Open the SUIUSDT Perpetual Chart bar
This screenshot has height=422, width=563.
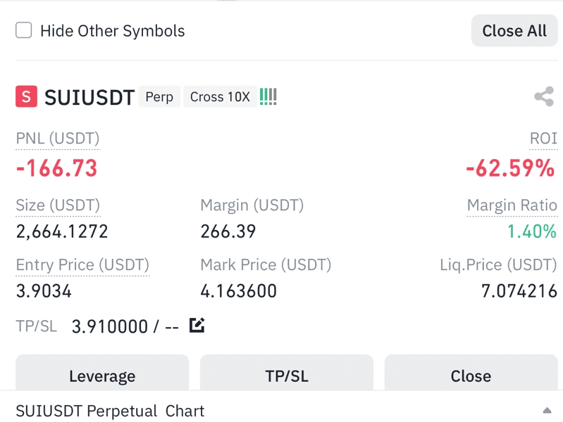tap(282, 409)
